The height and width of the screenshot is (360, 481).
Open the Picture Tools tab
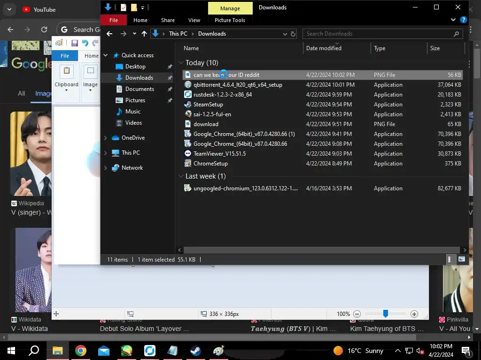pyautogui.click(x=230, y=20)
